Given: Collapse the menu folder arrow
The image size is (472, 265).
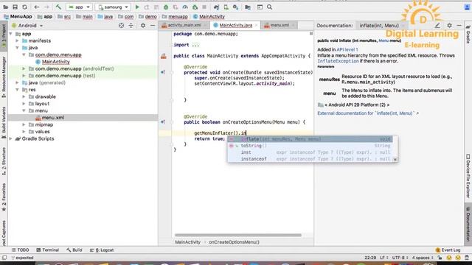Looking at the screenshot, I should pos(24,110).
